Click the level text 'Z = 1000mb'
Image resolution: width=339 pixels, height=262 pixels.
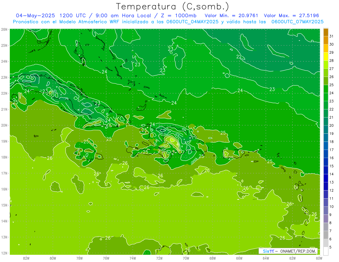[178, 16]
